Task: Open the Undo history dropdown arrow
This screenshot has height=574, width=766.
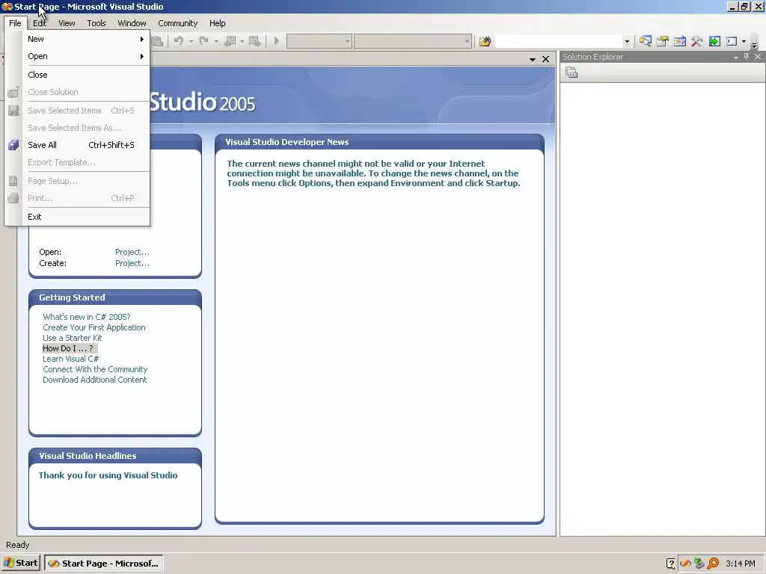Action: click(191, 42)
